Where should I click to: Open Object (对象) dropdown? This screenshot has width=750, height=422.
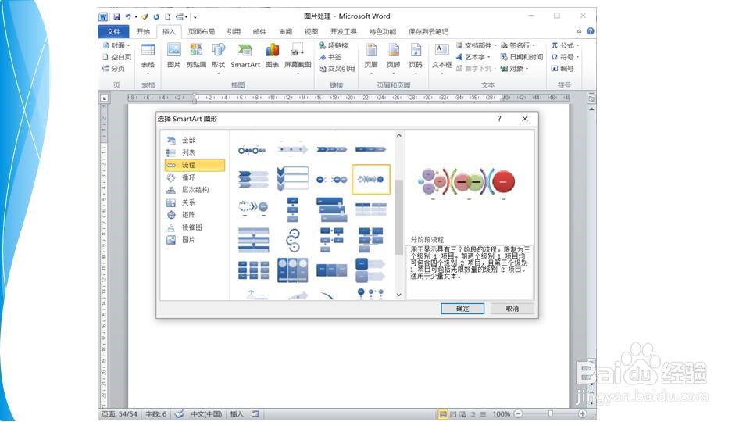514,69
